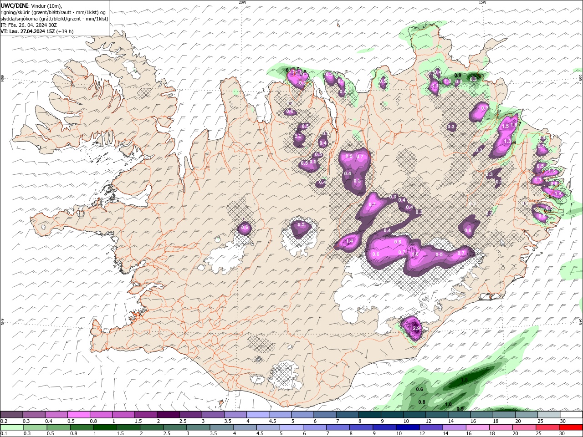This screenshot has width=583, height=437.
Task: Click upper legend swatch starting at 0.2
Action: [x=12, y=415]
